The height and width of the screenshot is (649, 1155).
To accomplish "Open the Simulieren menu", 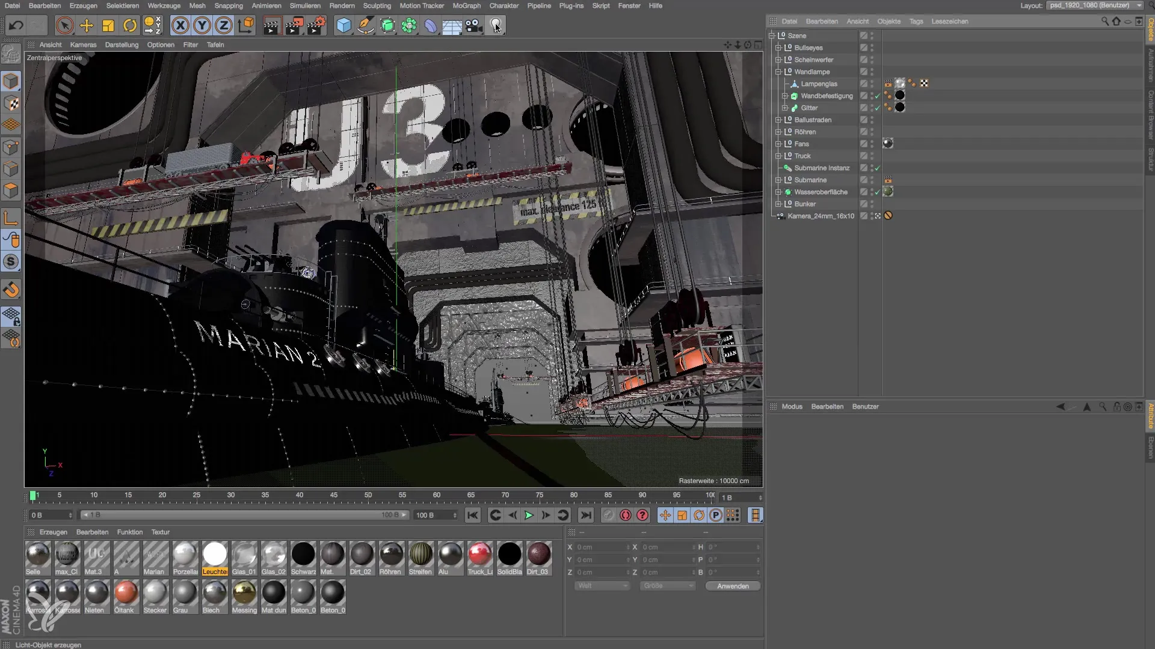I will click(305, 5).
